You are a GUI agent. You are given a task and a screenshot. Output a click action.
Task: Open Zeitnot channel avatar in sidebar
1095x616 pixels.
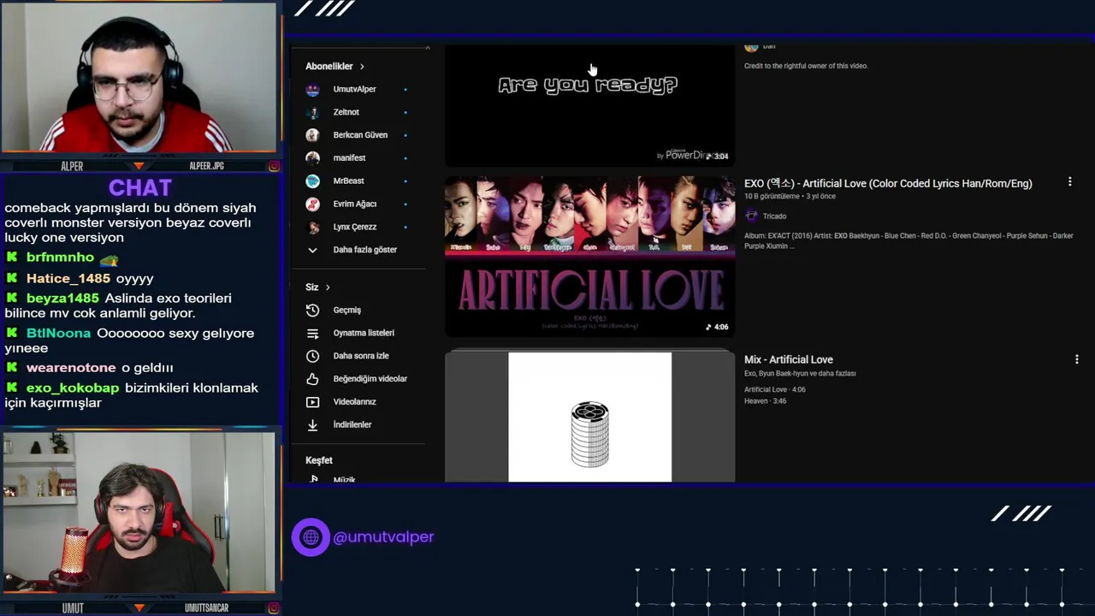point(312,112)
